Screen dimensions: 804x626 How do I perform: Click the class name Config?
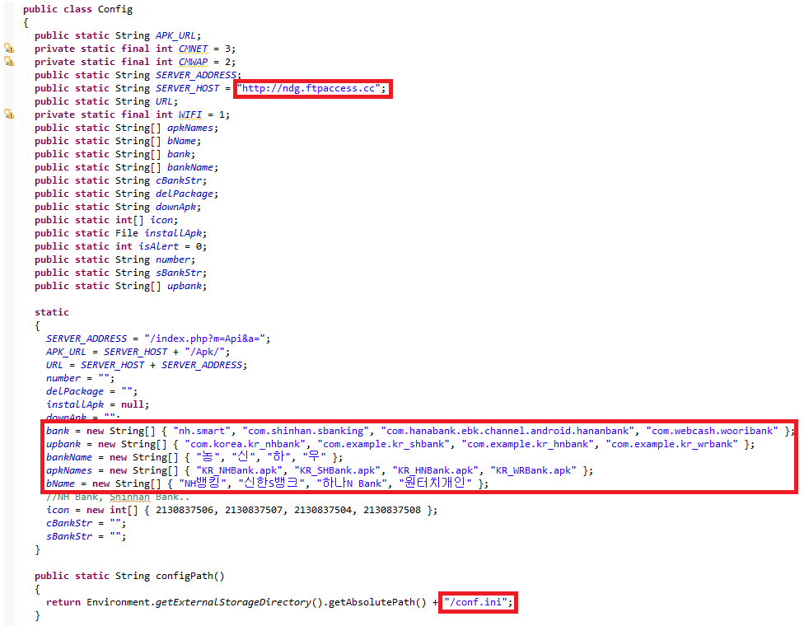coord(115,9)
